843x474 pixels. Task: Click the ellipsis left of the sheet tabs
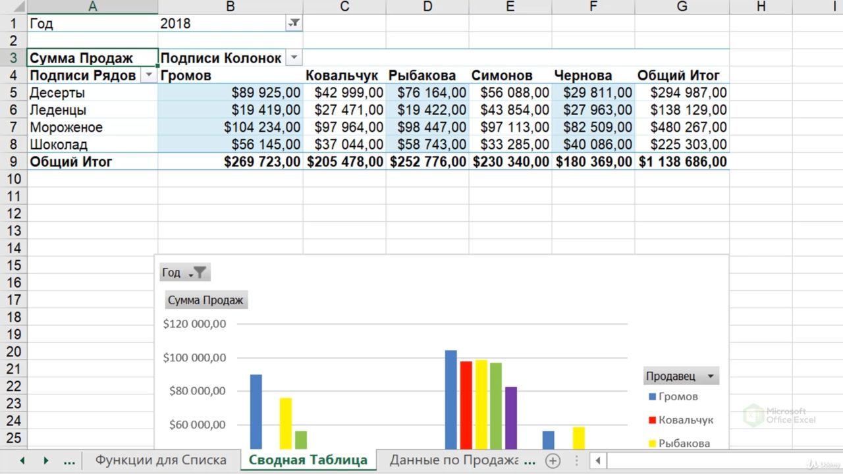pos(68,460)
